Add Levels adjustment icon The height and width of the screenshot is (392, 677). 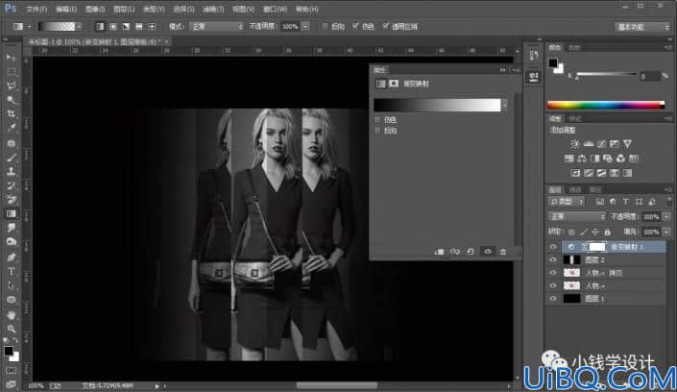(x=588, y=144)
